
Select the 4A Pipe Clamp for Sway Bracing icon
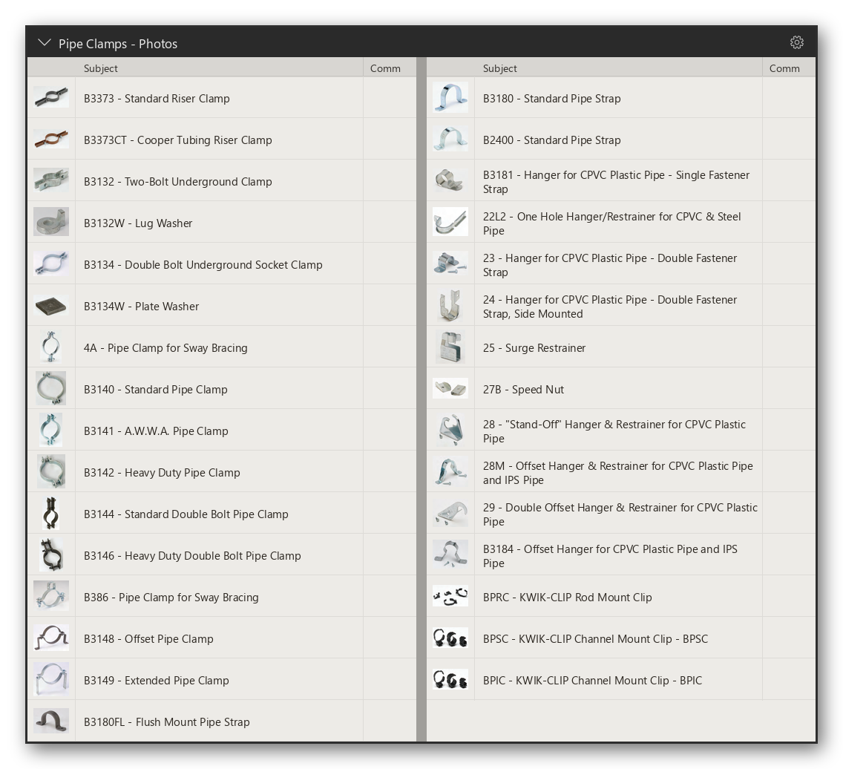pyautogui.click(x=51, y=347)
